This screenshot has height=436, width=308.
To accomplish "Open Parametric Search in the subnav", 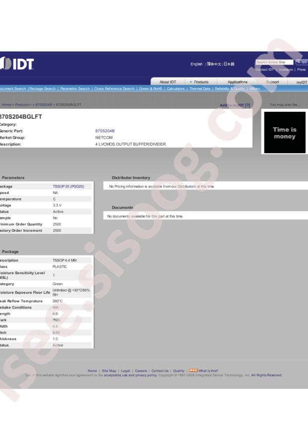I will coord(75,88).
